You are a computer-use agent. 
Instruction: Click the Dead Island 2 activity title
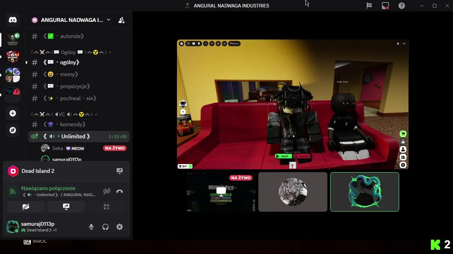coord(38,171)
